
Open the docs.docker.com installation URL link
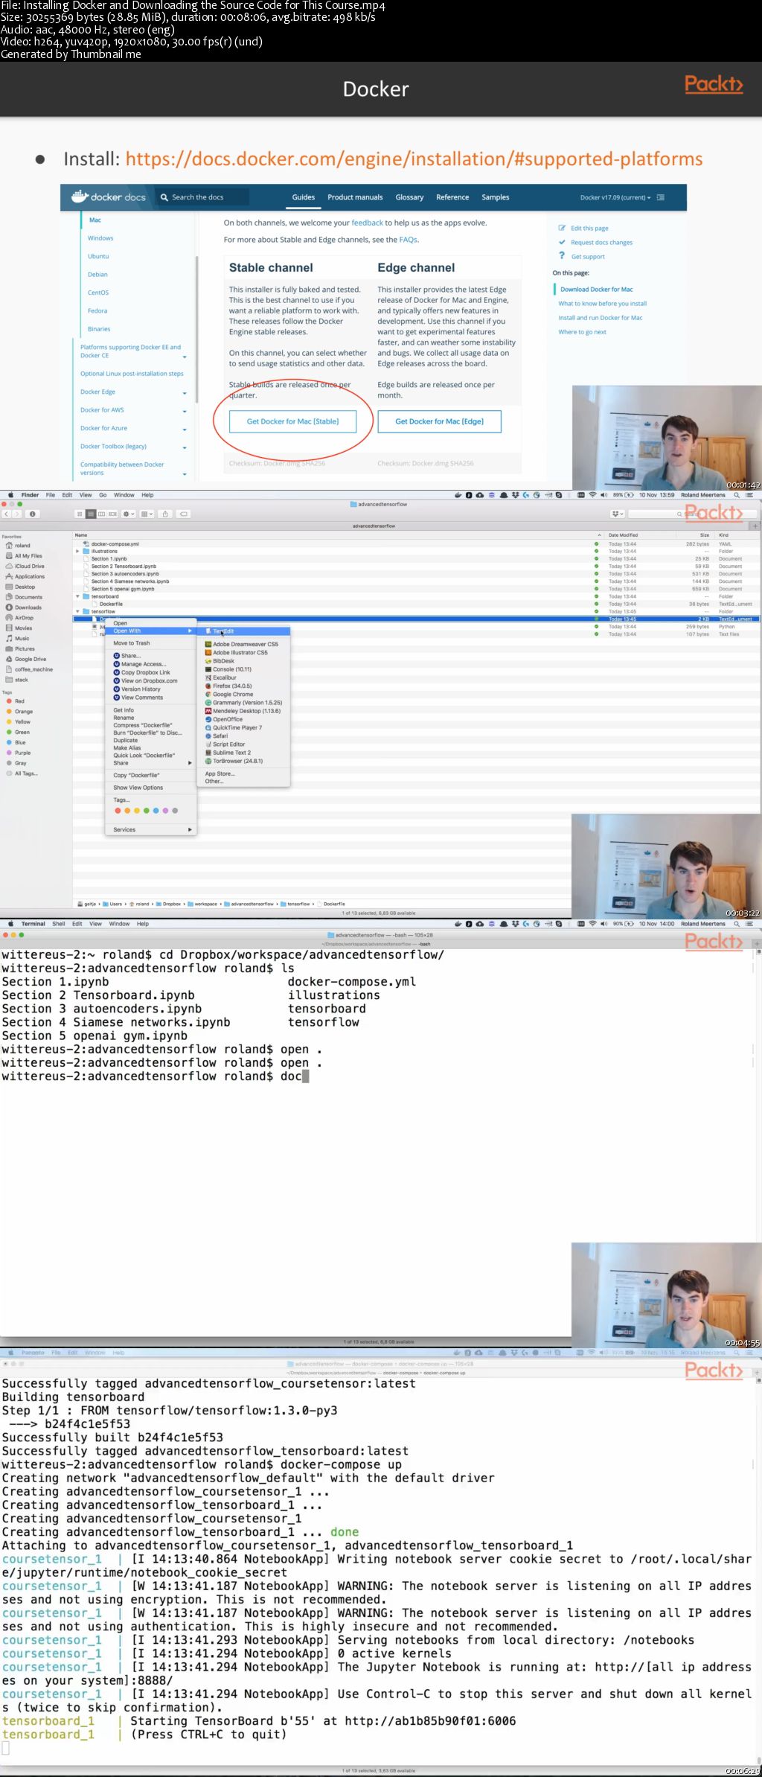pyautogui.click(x=414, y=159)
